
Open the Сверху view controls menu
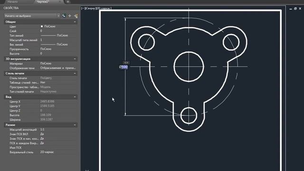point(90,9)
